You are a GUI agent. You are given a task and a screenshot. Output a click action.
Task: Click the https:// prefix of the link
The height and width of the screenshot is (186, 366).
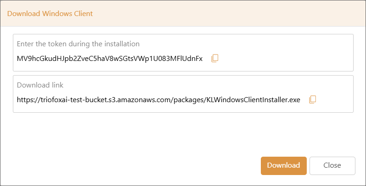point(27,100)
